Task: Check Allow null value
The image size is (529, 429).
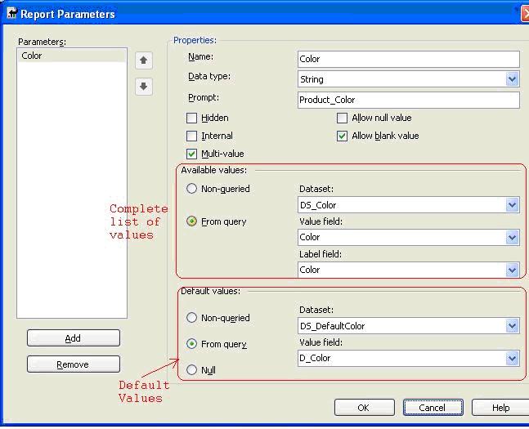Action: click(342, 118)
